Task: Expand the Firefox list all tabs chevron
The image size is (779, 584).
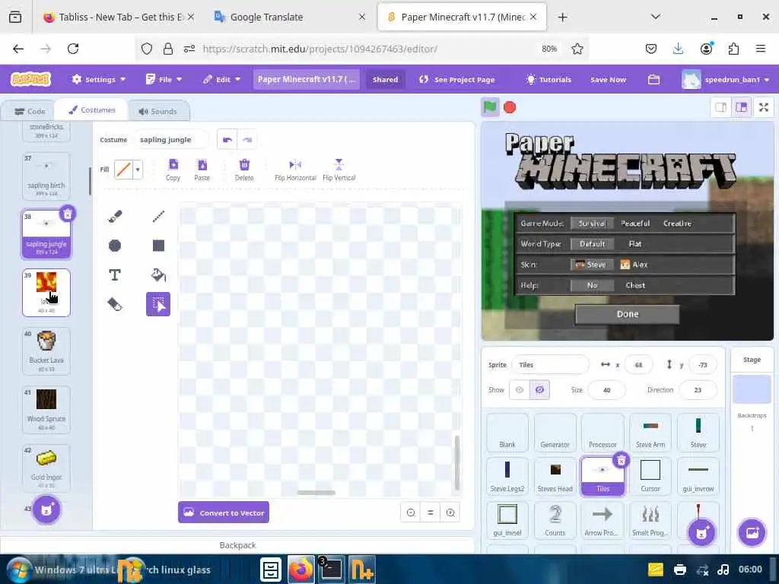Action: tap(655, 17)
